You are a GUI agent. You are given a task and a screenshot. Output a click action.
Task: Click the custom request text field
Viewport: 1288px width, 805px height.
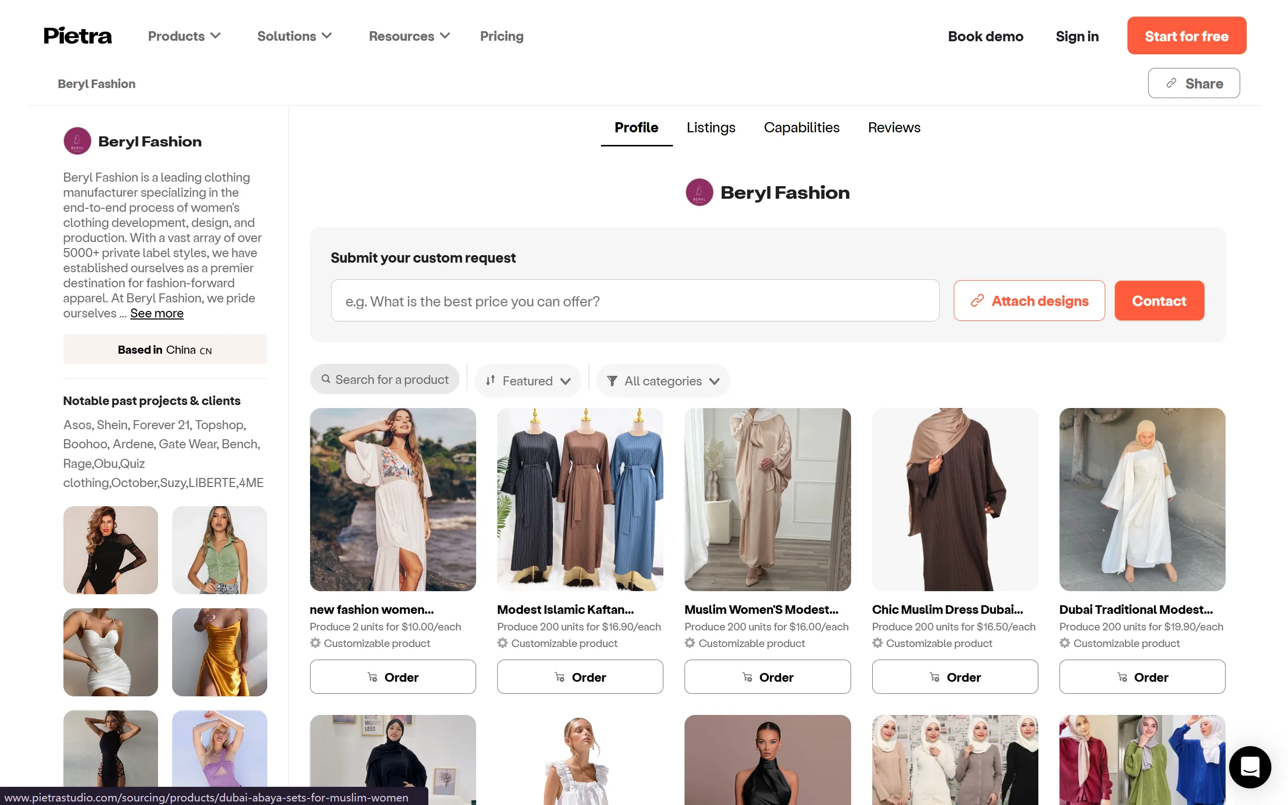pos(635,301)
